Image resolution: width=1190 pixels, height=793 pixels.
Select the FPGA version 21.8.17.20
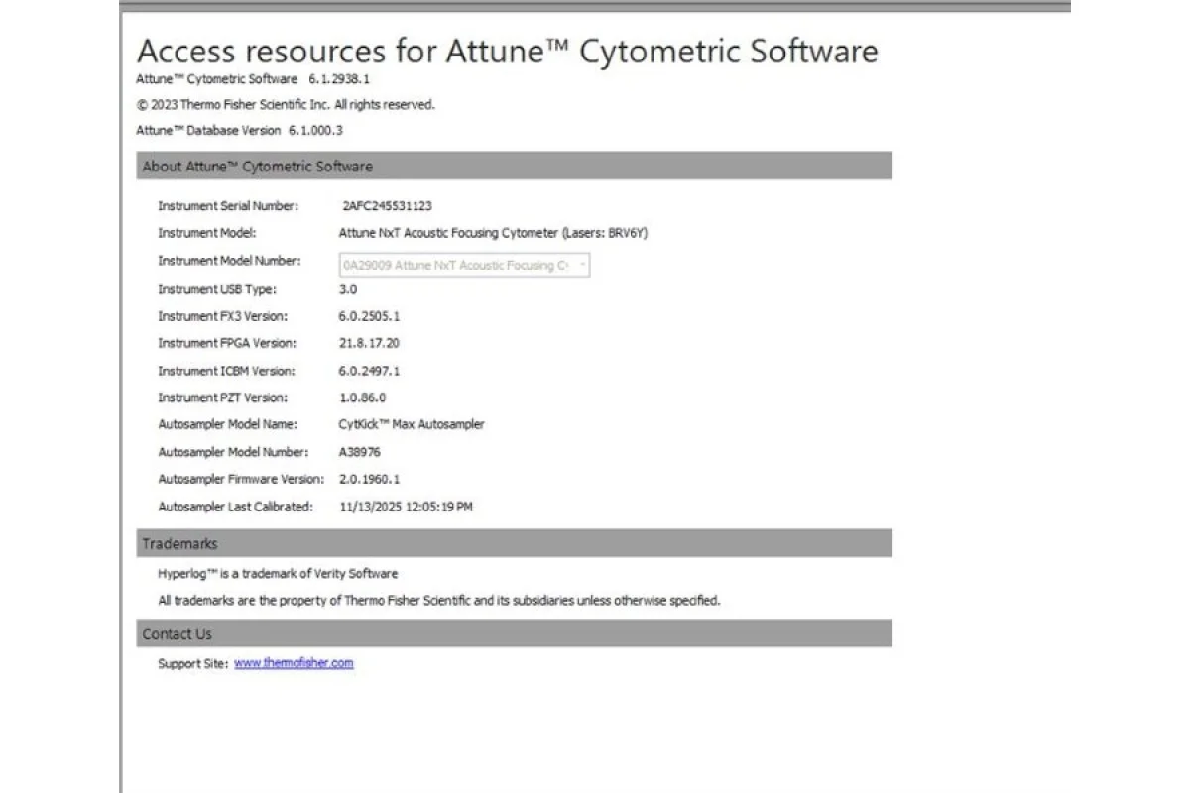[x=369, y=343]
